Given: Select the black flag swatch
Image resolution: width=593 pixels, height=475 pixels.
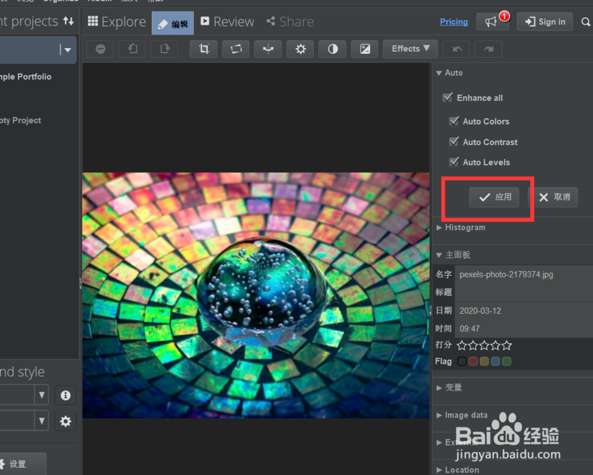Looking at the screenshot, I should (462, 362).
